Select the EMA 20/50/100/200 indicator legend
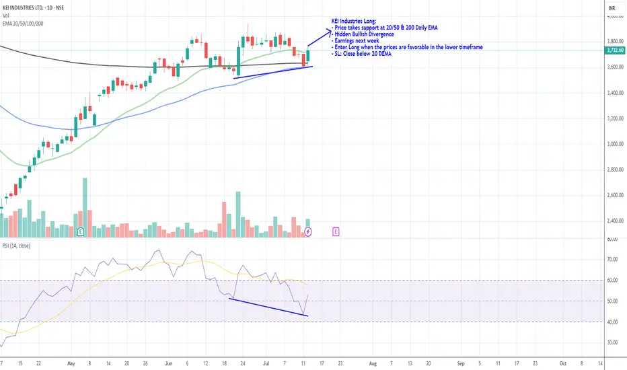 tap(23, 24)
